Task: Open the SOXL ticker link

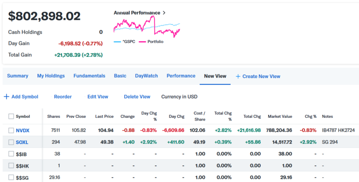Action: pyautogui.click(x=22, y=142)
